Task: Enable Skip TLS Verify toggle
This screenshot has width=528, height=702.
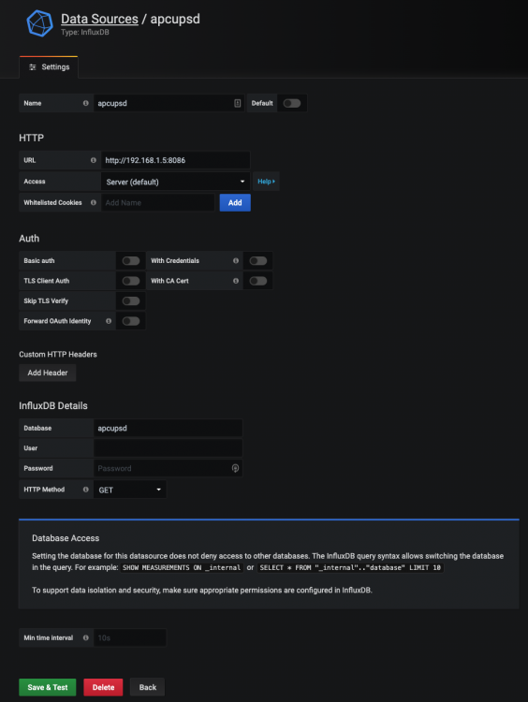Action: coord(131,300)
